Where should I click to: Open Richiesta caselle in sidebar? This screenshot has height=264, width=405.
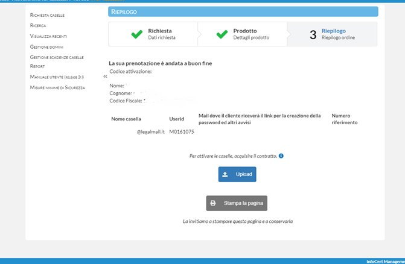(x=47, y=15)
